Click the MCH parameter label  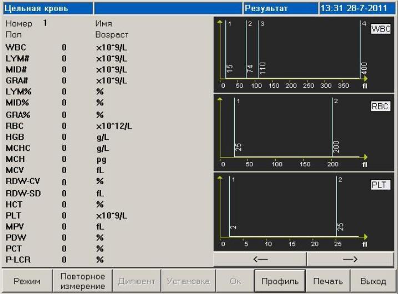pyautogui.click(x=15, y=159)
